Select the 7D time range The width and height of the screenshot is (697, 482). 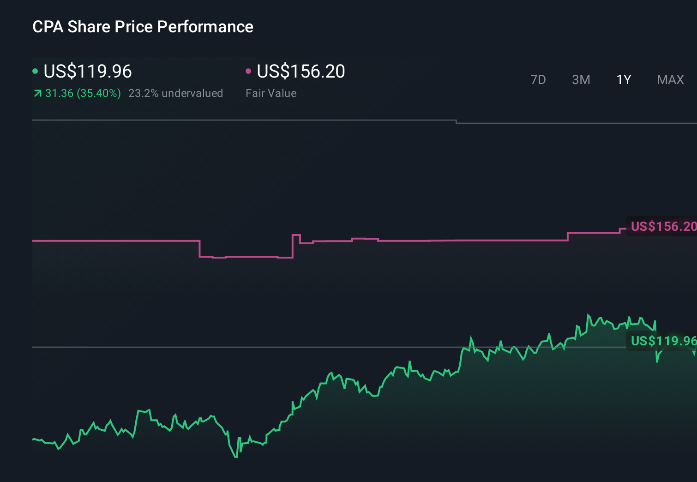(x=538, y=79)
